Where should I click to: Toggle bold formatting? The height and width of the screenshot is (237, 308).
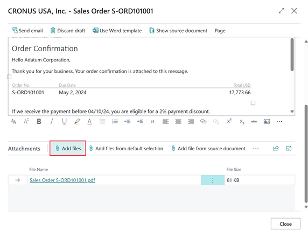39,121
